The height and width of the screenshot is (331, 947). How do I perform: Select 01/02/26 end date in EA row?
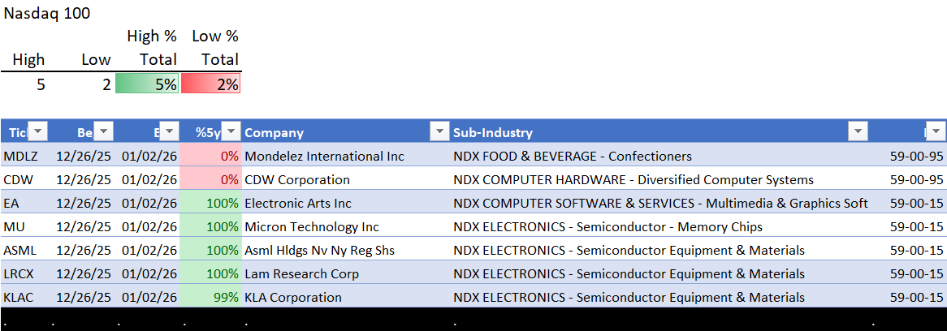click(149, 204)
